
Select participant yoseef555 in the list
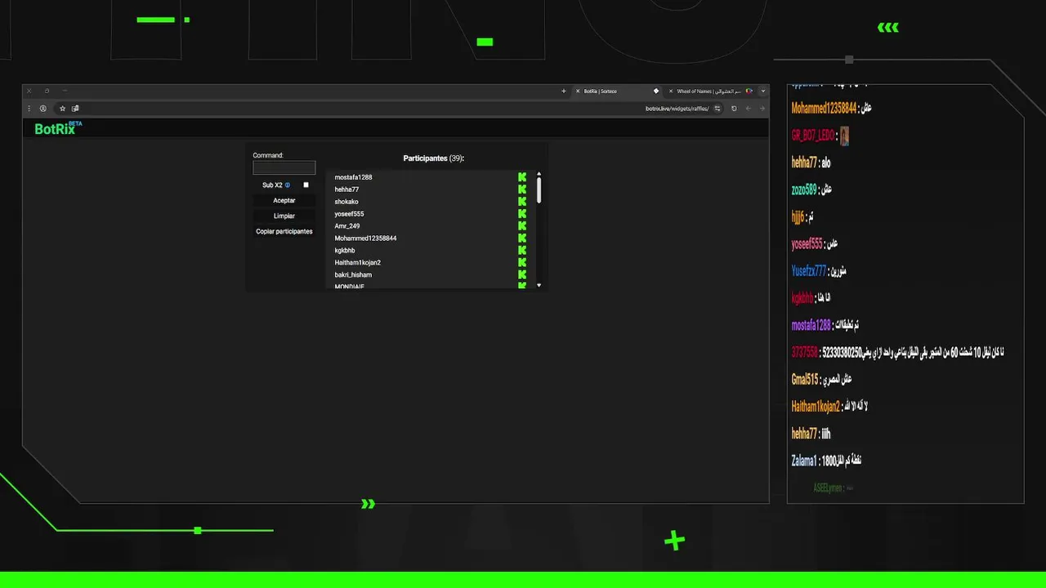pos(349,214)
